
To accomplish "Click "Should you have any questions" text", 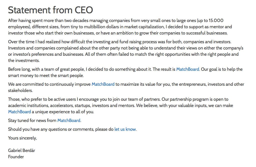I will (40, 129).
